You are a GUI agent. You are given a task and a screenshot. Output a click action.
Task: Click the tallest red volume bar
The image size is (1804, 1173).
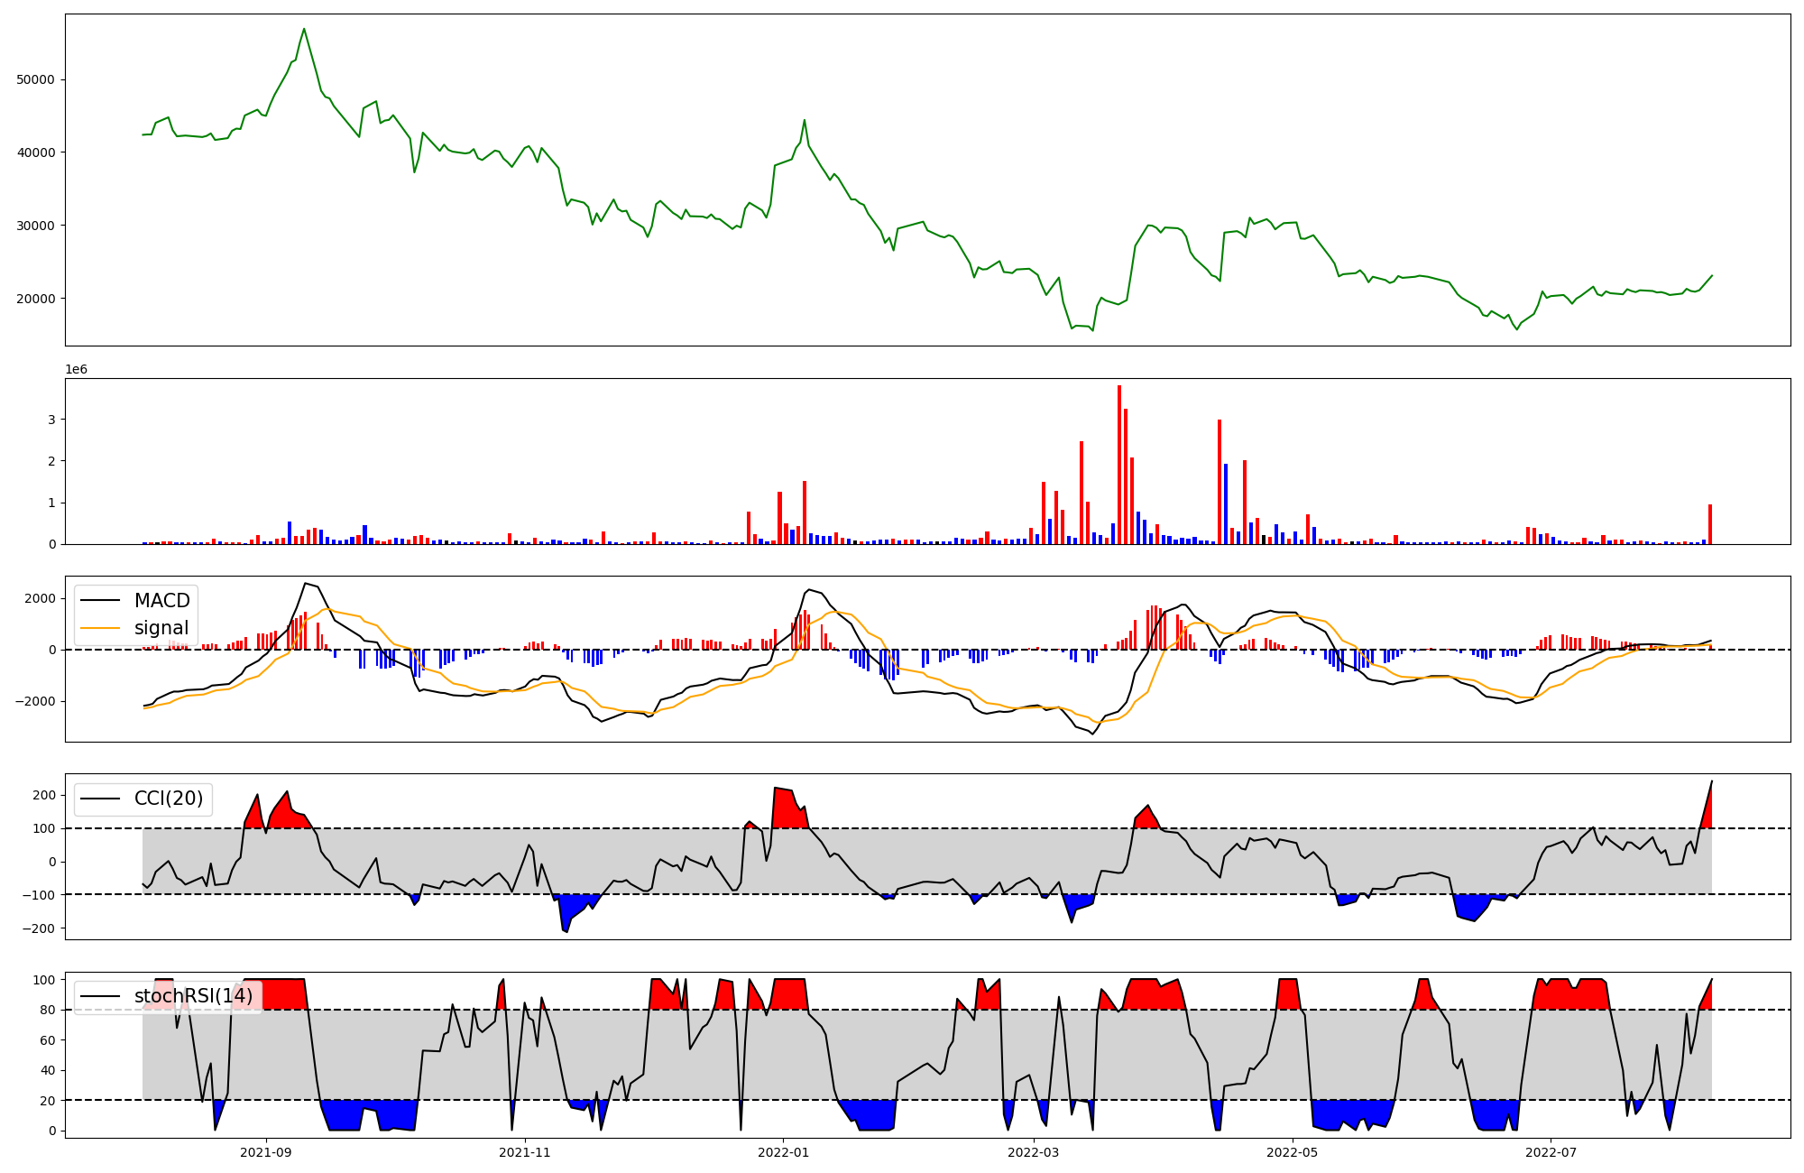click(x=1119, y=465)
